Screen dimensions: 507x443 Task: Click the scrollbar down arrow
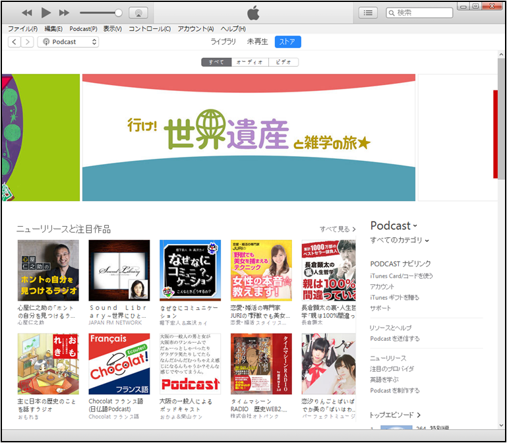pos(502,426)
